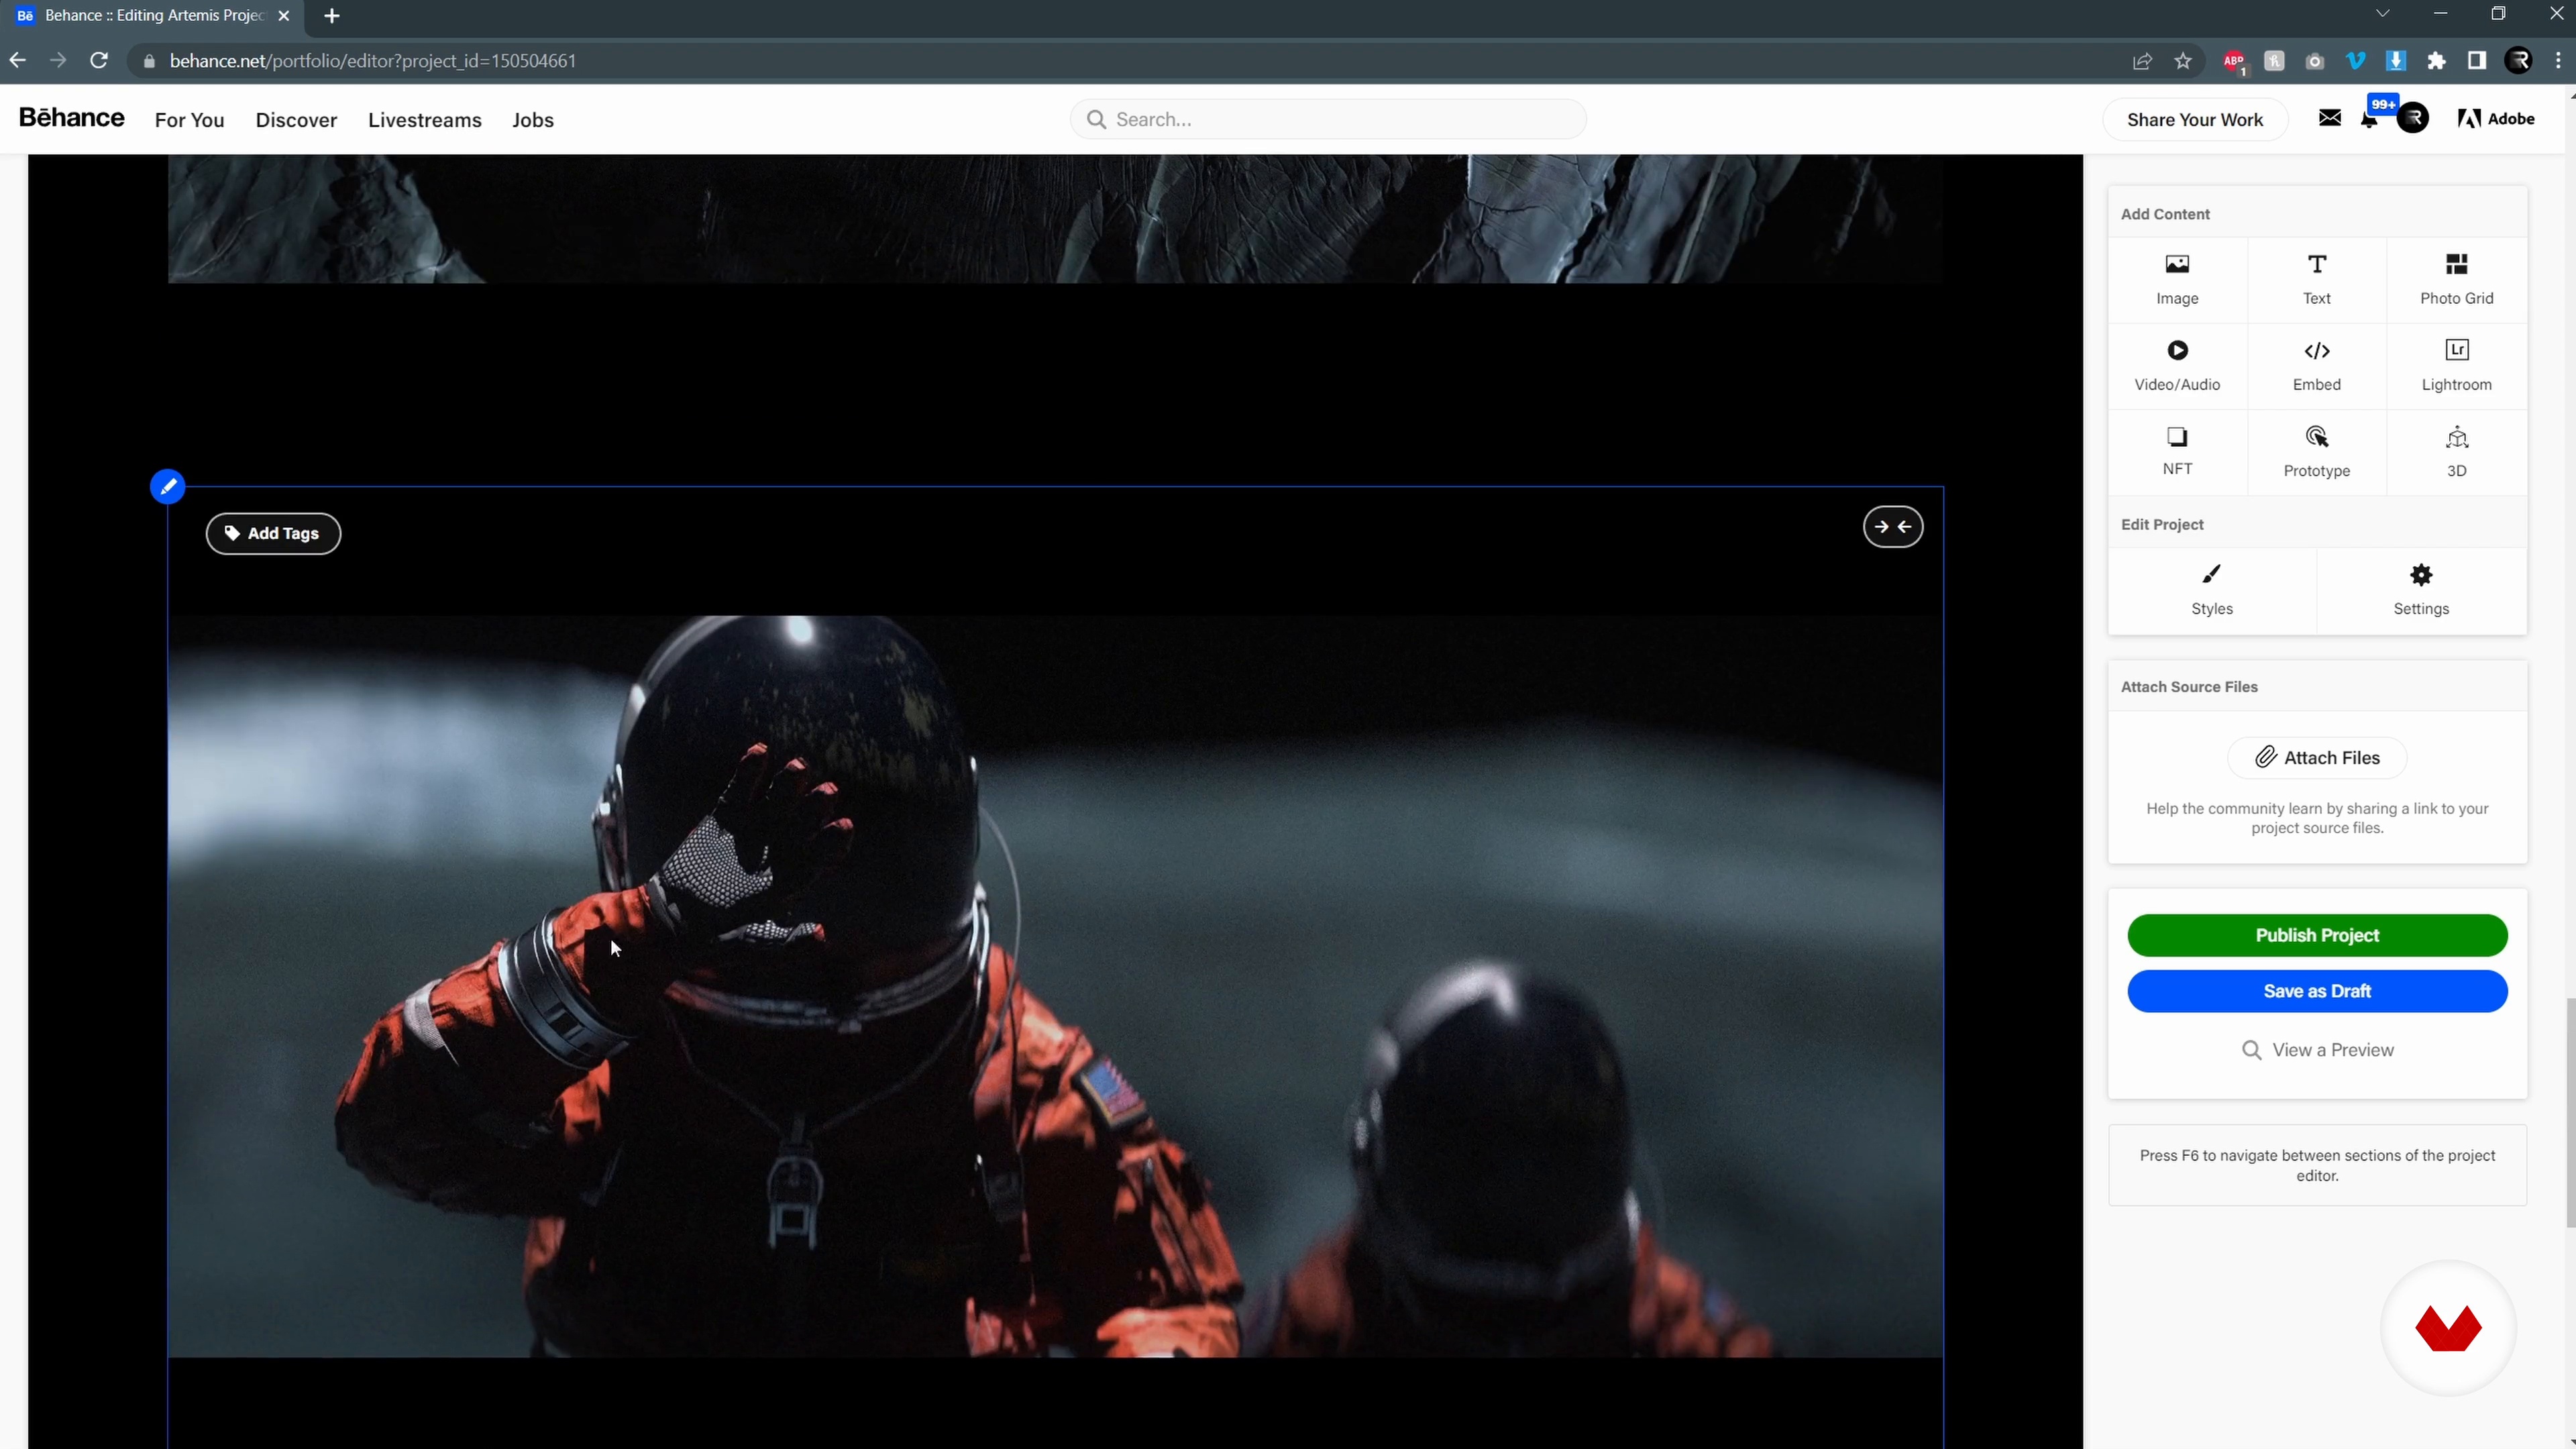Screen dimensions: 2576x1449
Task: Click Attach Files button
Action: coord(2316,757)
